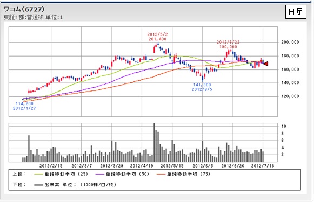Click the 下段: legend row label
The height and width of the screenshot is (202, 314).
(19, 184)
